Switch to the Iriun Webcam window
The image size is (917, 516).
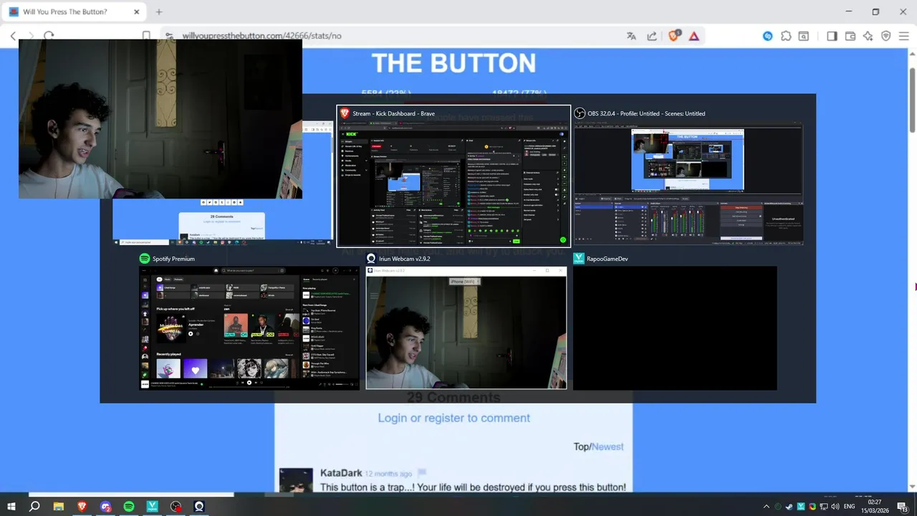pyautogui.click(x=466, y=321)
